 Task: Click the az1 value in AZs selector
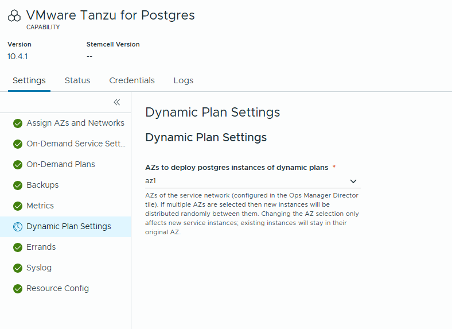coord(150,181)
